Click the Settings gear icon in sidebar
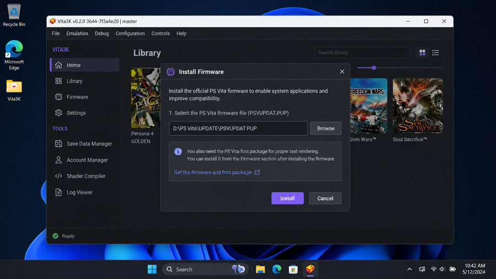 coord(58,113)
